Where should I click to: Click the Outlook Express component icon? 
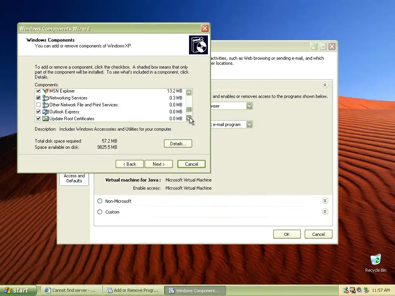pos(46,112)
